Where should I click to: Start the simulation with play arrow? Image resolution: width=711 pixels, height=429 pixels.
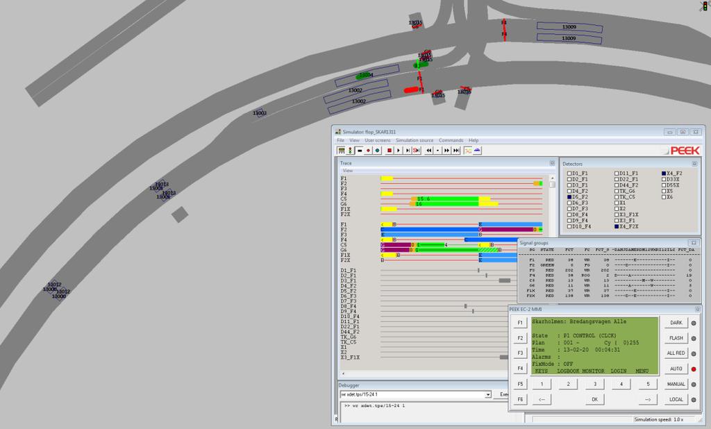click(x=398, y=151)
